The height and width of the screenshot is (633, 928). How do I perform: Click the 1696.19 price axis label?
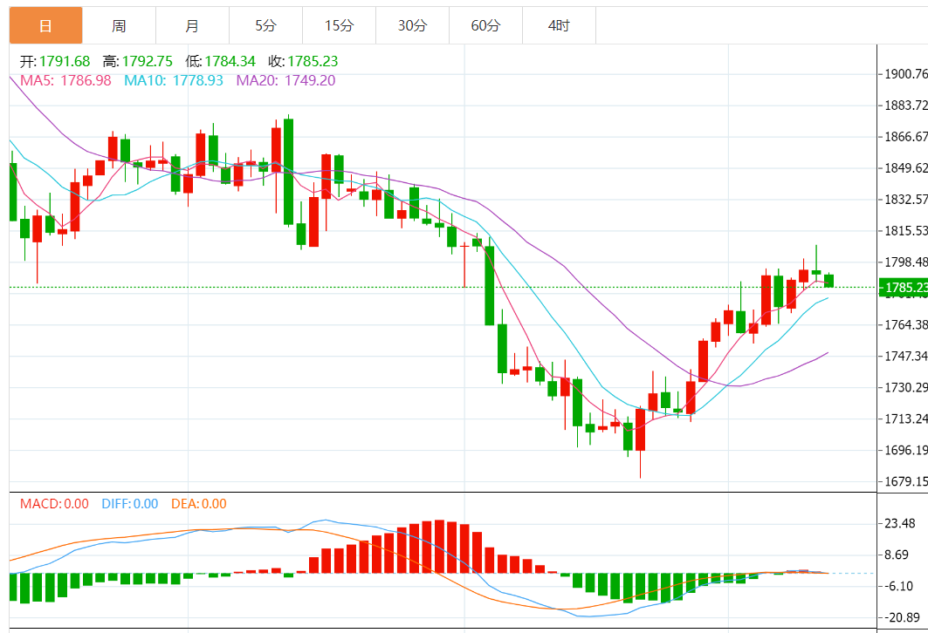click(x=906, y=450)
